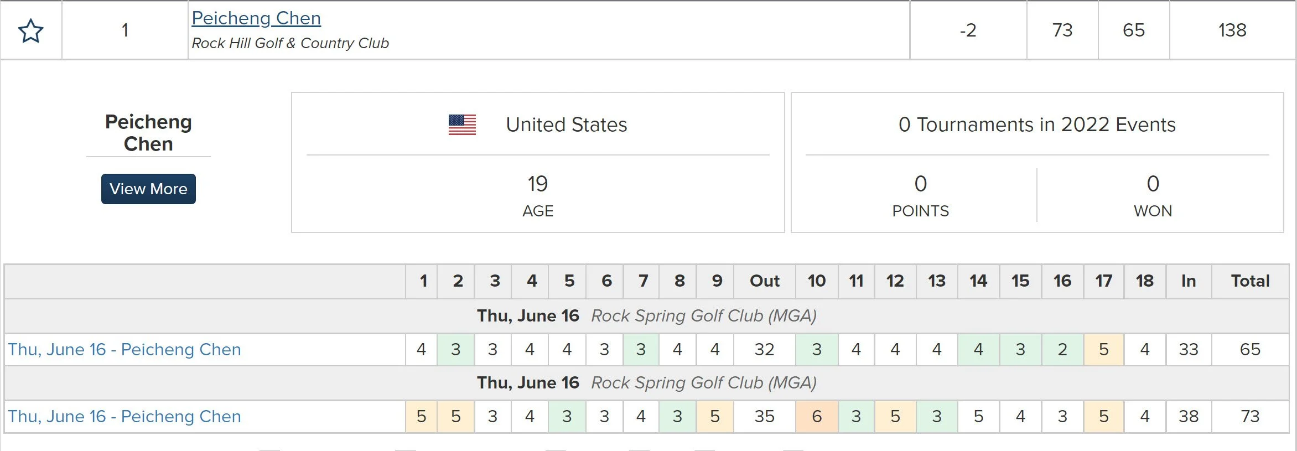
Task: Click the Total column header
Action: tap(1250, 281)
